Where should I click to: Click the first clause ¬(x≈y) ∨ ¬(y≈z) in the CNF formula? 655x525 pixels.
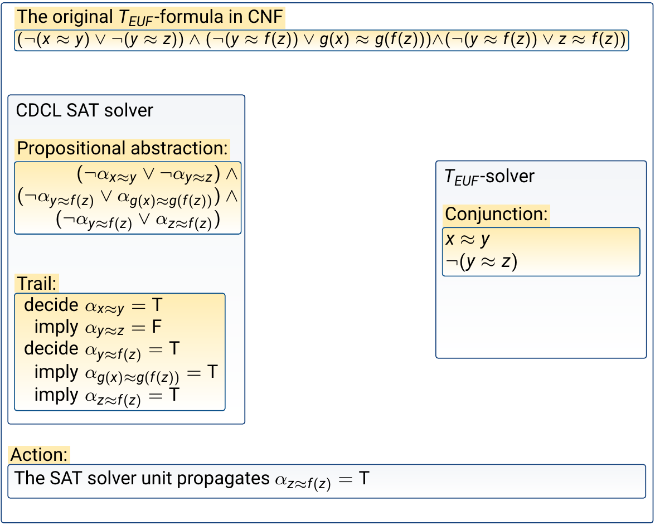tap(100, 41)
